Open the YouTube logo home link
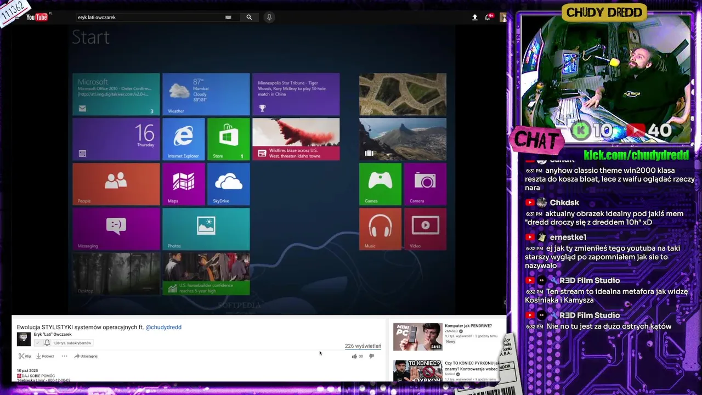 pos(37,17)
